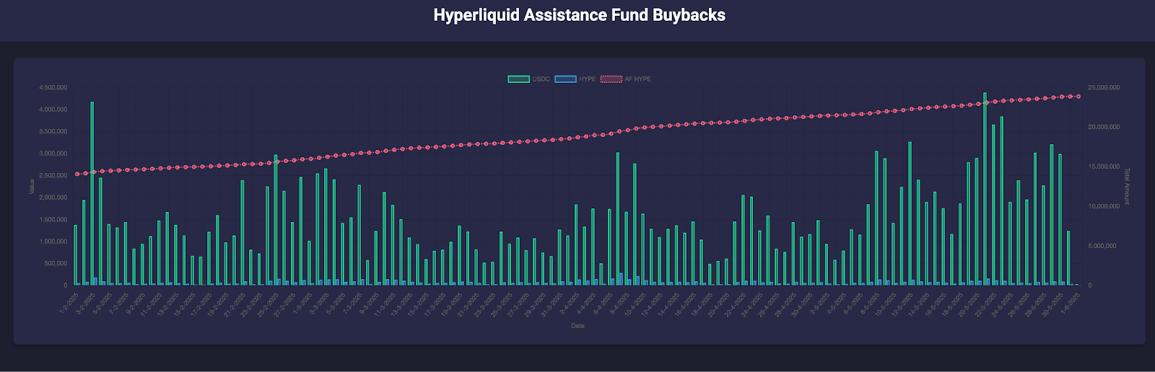Image resolution: width=1155 pixels, height=372 pixels.
Task: Click the 3-2-2025 date label
Action: [x=84, y=303]
